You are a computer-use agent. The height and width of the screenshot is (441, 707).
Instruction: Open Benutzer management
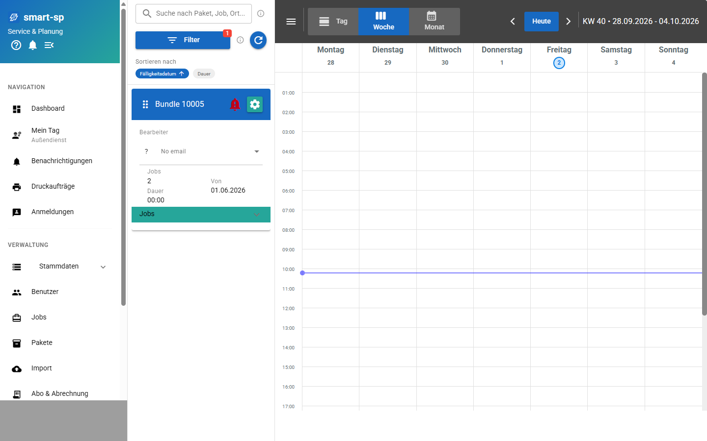pos(60,292)
